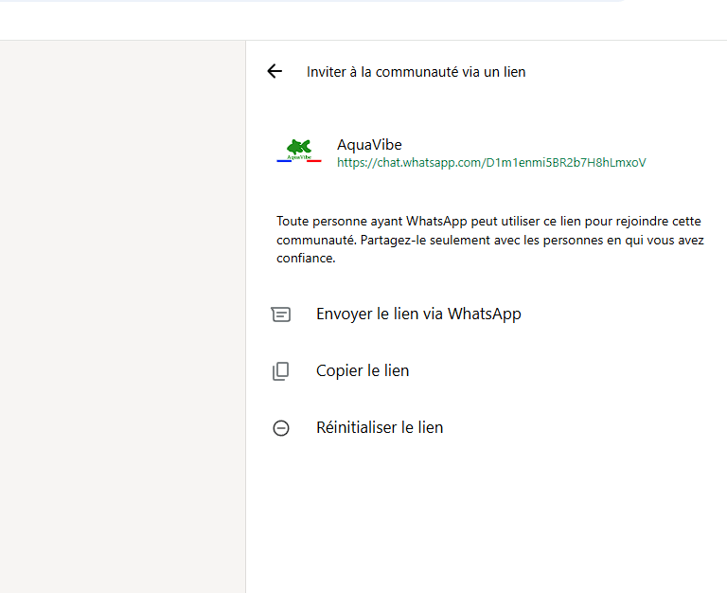Click the copy link icon
The width and height of the screenshot is (727, 593).
(x=280, y=371)
